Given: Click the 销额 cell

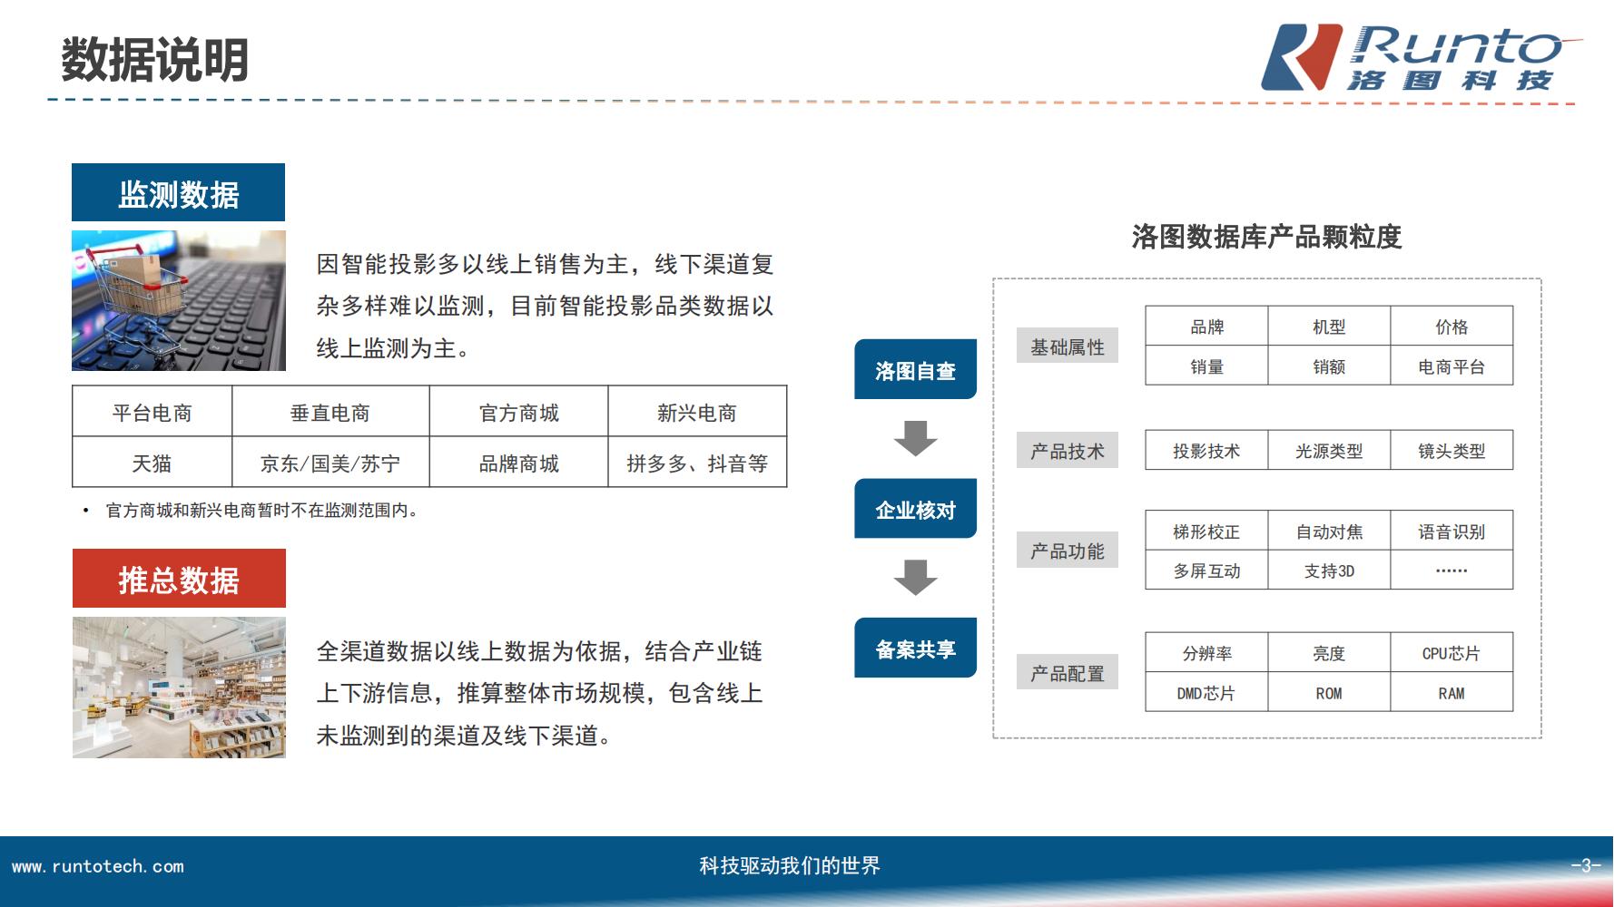Looking at the screenshot, I should 1329,366.
